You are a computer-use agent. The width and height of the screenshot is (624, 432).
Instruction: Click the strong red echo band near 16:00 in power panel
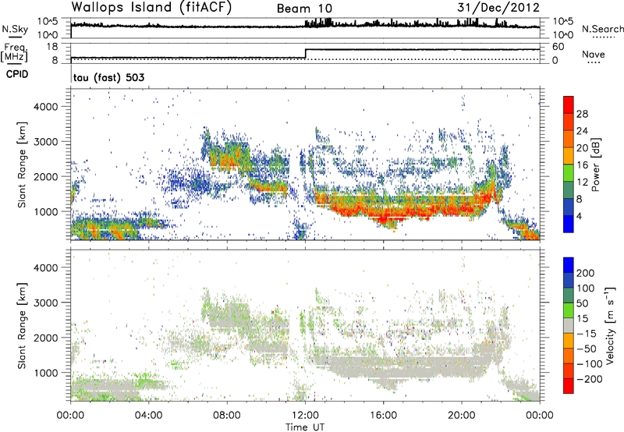[384, 217]
